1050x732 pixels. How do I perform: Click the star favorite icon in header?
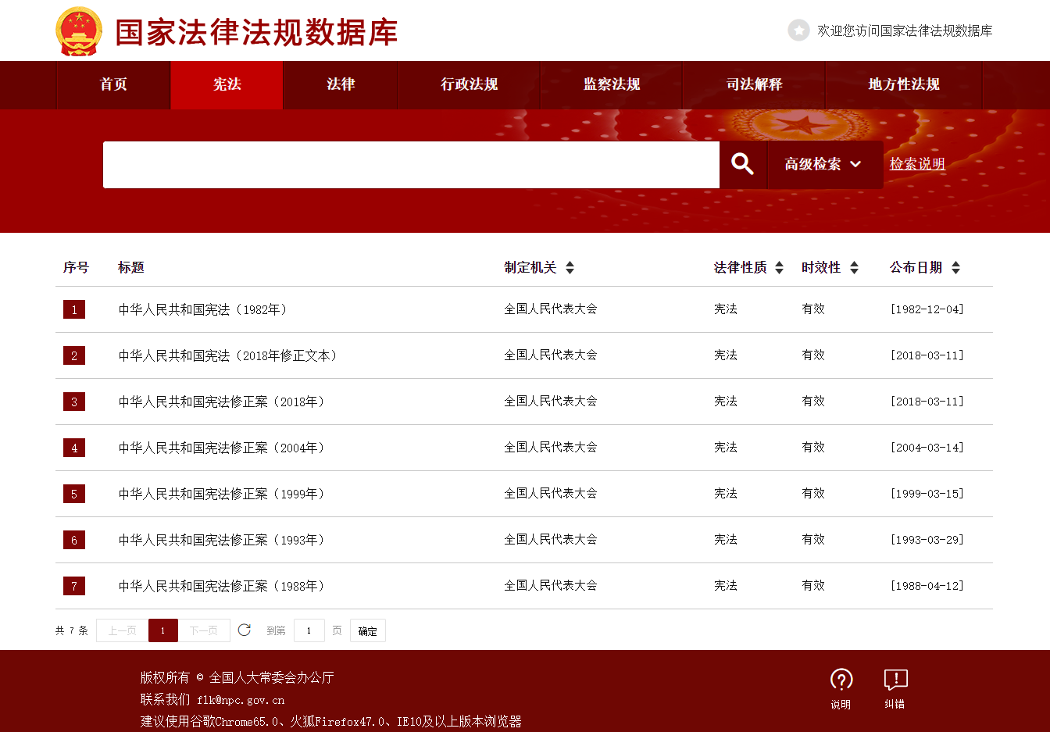click(798, 30)
